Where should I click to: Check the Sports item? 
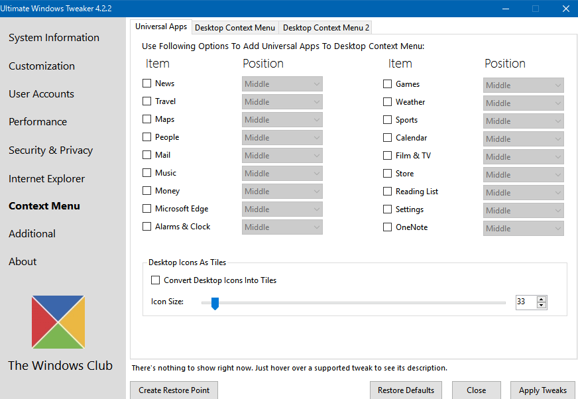click(x=387, y=120)
